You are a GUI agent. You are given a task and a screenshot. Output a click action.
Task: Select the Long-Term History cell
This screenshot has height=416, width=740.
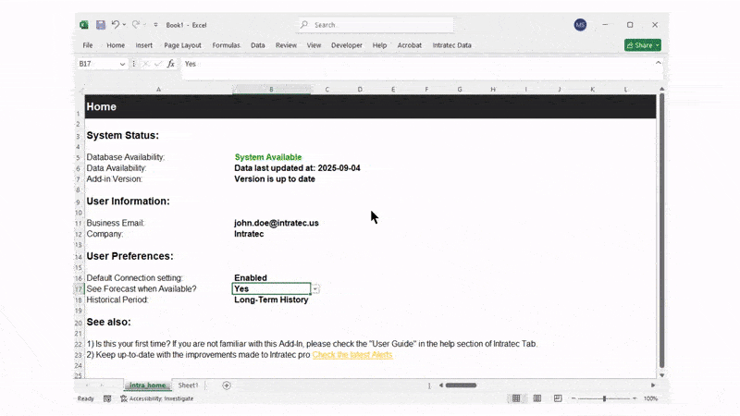pos(271,300)
